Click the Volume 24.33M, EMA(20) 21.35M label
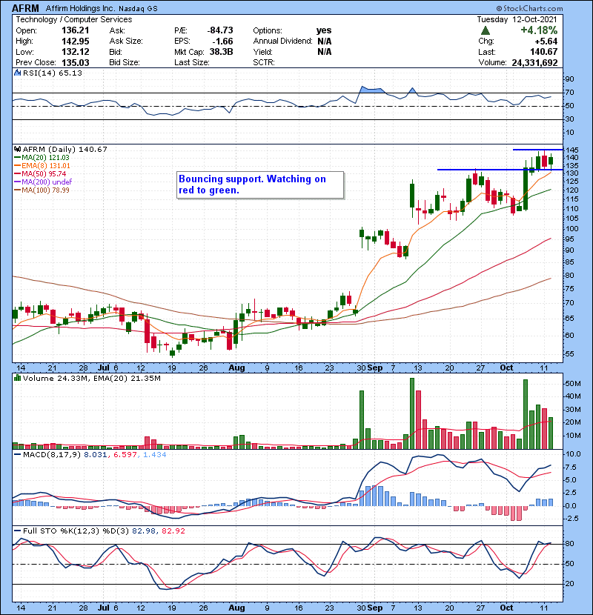The image size is (593, 615). [x=92, y=378]
